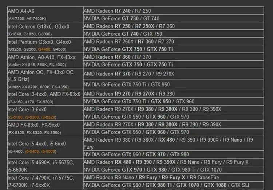
Task: Open the orange i5-6500 link
Action: point(48,152)
